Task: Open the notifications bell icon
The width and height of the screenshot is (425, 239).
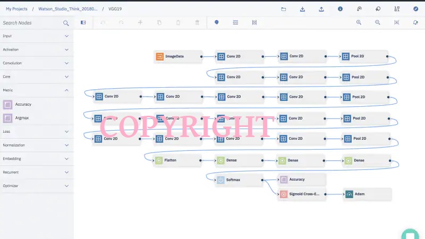Action: [415, 22]
